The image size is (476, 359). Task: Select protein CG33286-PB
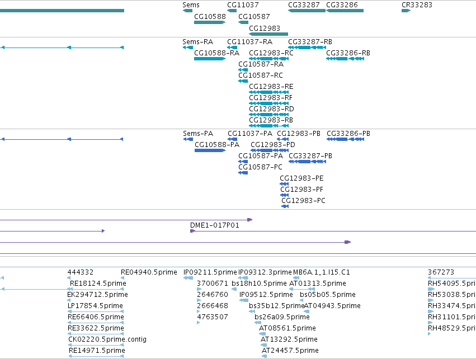coord(345,139)
